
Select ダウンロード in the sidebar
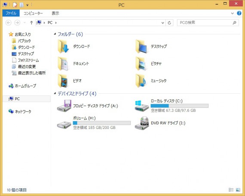[26, 47]
